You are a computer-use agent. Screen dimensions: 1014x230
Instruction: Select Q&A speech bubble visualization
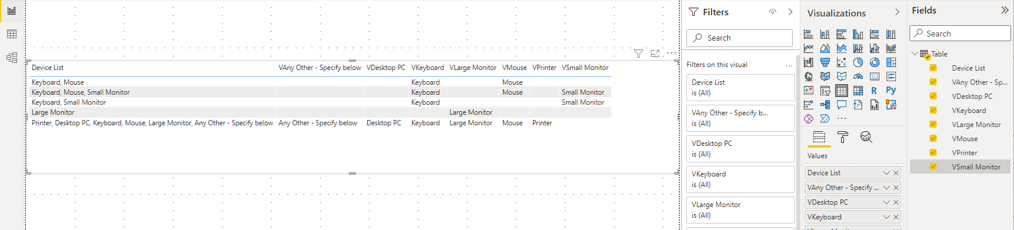pos(842,105)
